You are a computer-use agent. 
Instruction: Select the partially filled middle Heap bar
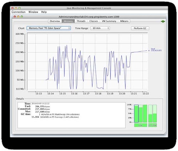pos(141,114)
